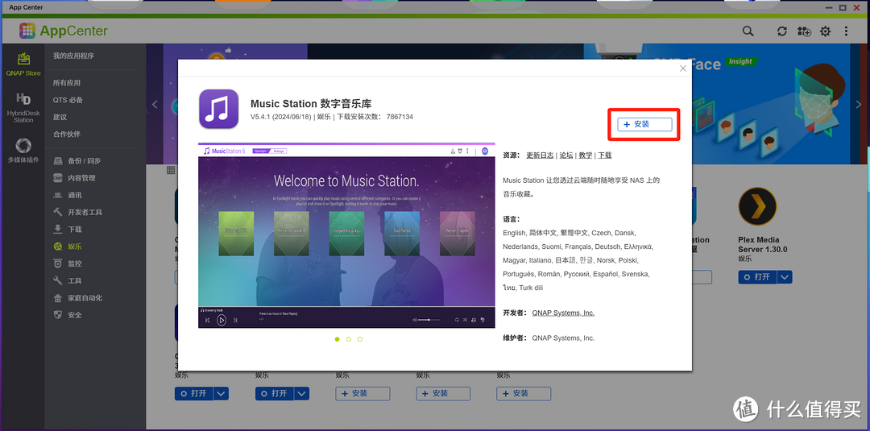Click the Plex Media Server app icon
Screen dimensions: 870x431
[757, 206]
